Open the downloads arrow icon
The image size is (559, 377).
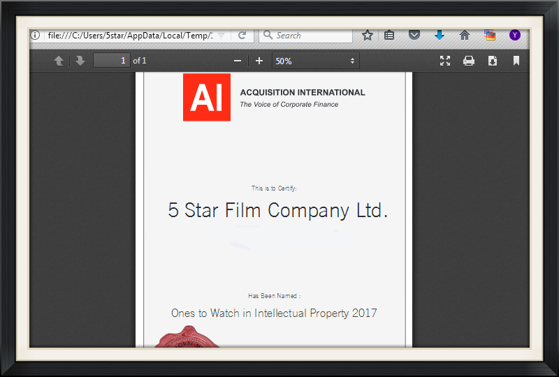click(x=440, y=35)
